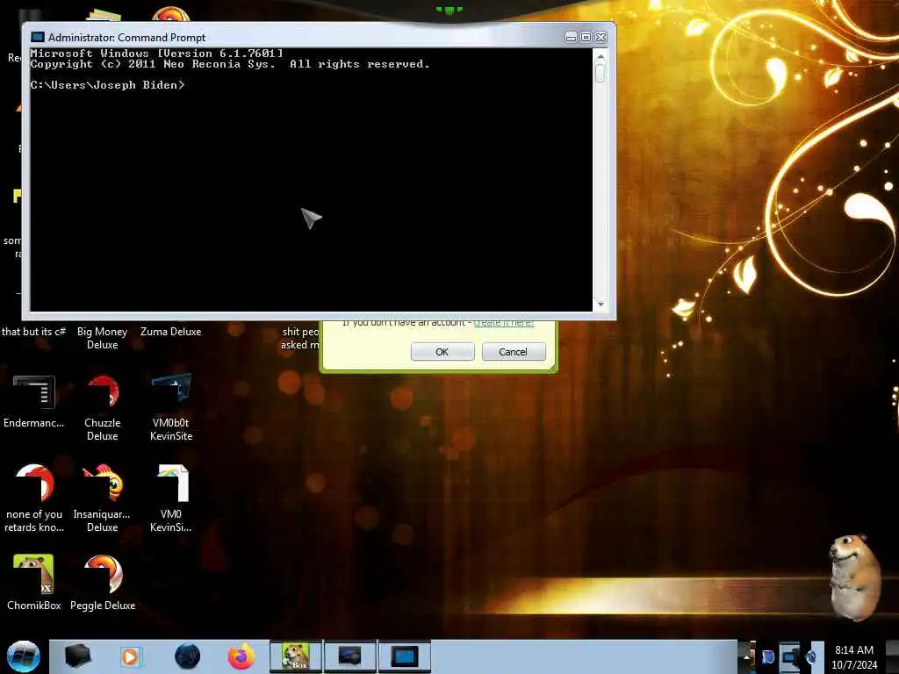Click the blue flag tray icon
The width and height of the screenshot is (899, 674).
coord(767,656)
